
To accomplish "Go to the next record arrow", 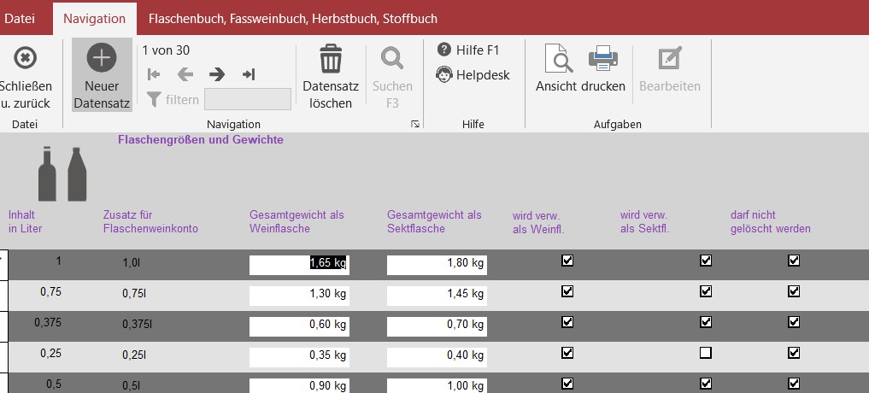I will point(217,74).
